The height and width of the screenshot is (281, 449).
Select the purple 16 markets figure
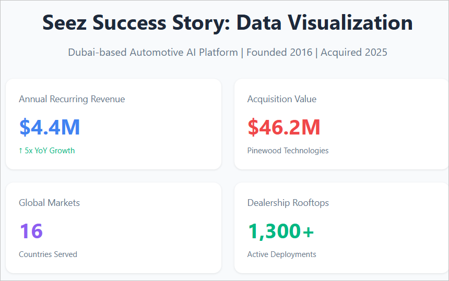coord(31,231)
